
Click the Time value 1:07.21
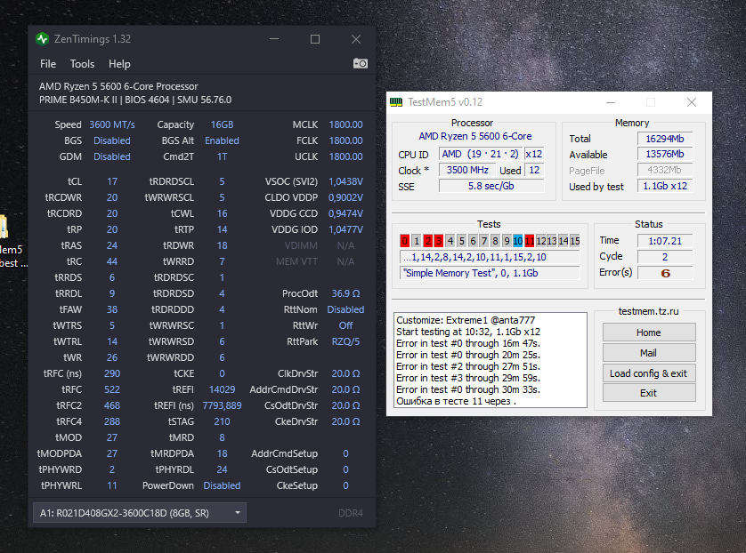click(x=665, y=241)
